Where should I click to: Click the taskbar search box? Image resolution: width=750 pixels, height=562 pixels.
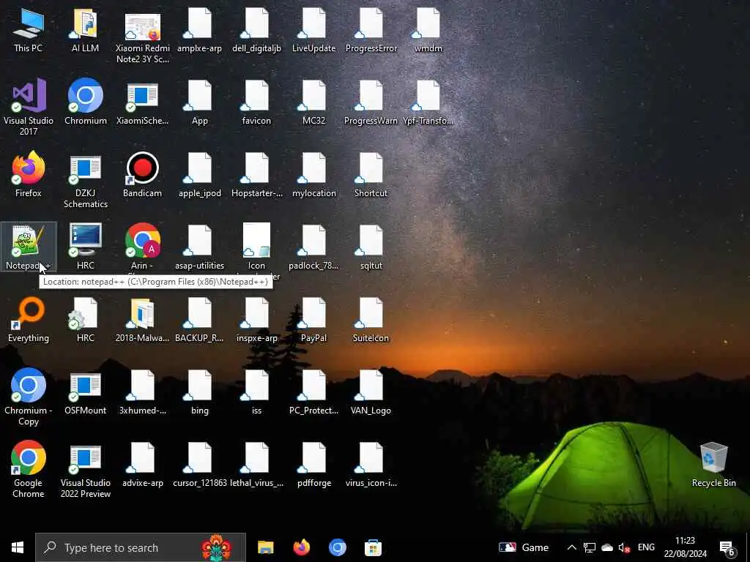point(141,547)
